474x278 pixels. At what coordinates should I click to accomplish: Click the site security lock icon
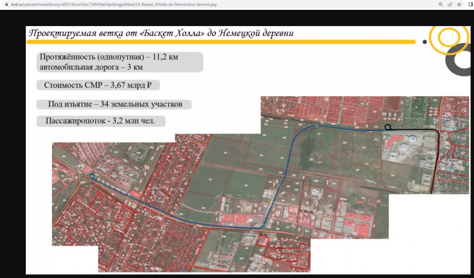(7, 4)
